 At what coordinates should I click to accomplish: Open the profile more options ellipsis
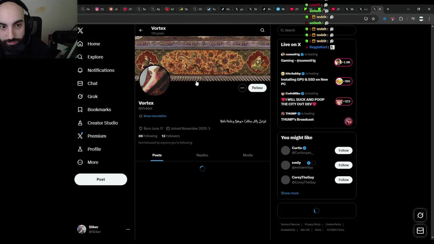click(242, 88)
